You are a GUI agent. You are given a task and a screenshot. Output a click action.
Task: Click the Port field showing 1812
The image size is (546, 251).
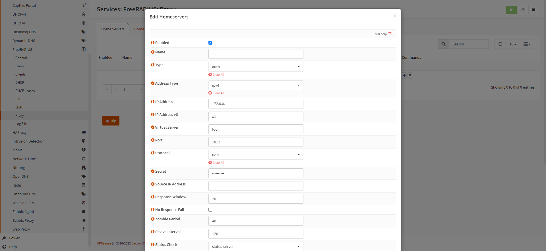(x=256, y=142)
